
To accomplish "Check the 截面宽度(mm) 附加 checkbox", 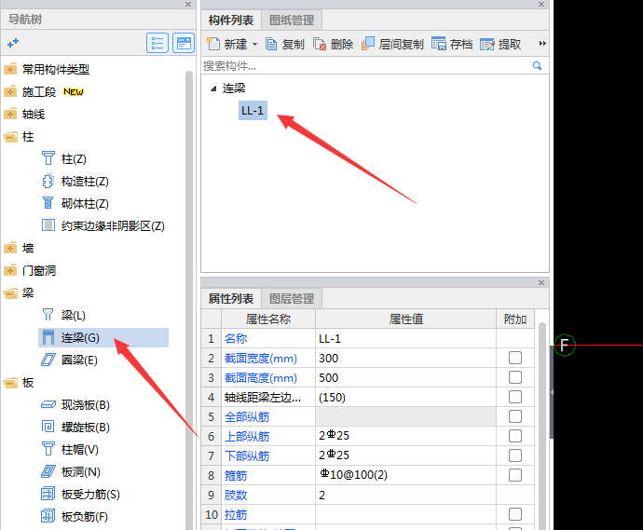I will tap(515, 358).
